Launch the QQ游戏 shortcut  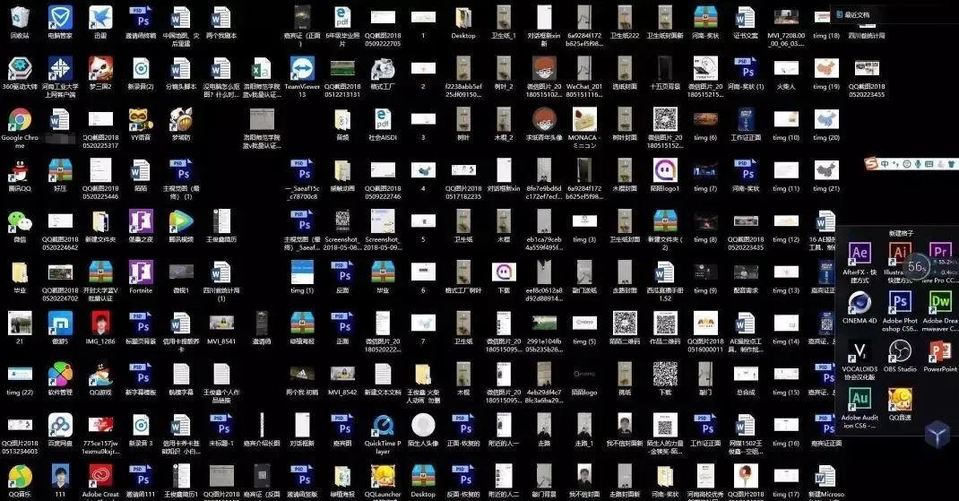[100, 374]
